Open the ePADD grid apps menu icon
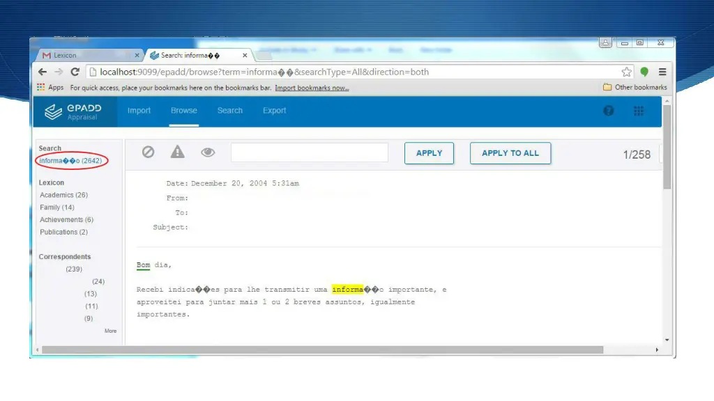 tap(638, 111)
